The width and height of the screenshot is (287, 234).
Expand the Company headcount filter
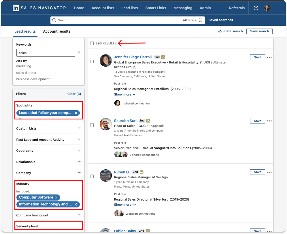79,215
